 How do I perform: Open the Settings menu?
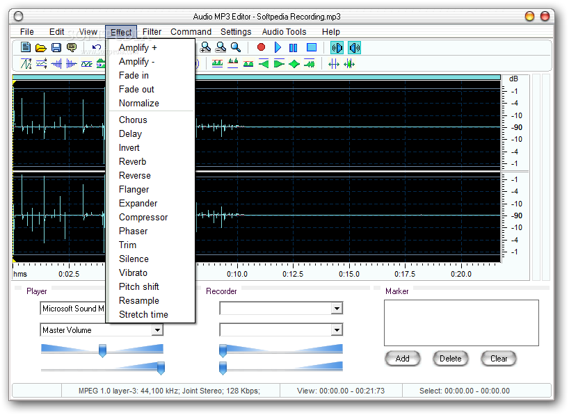(x=236, y=32)
